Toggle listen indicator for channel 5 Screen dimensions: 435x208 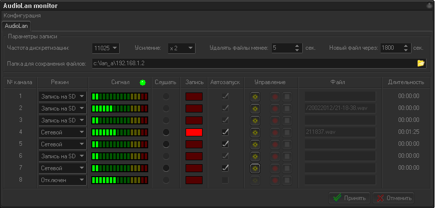(166, 144)
